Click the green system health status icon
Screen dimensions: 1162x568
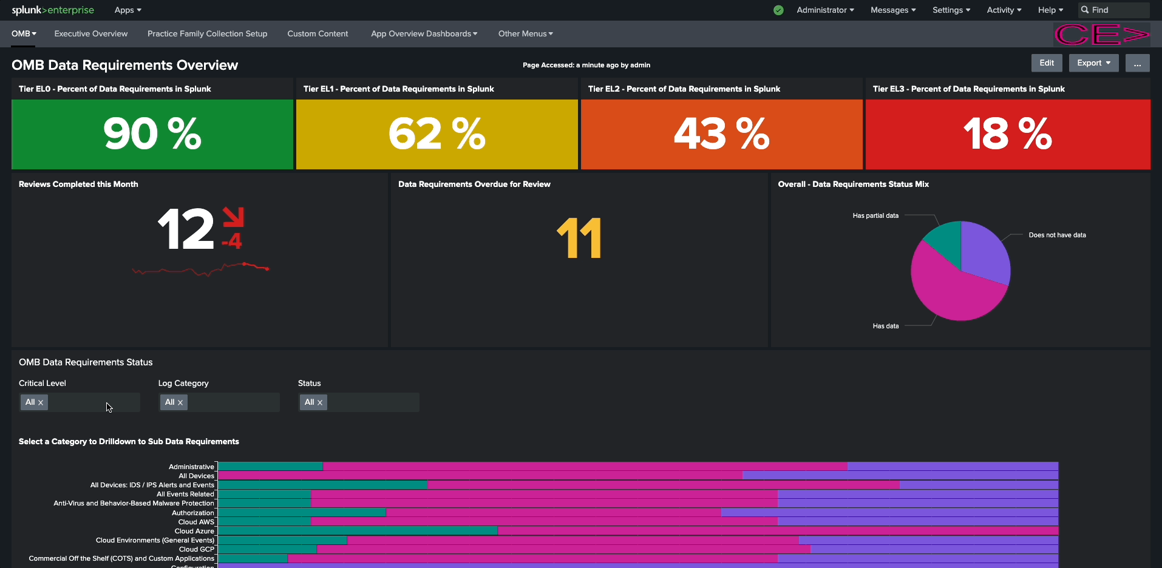click(x=778, y=10)
